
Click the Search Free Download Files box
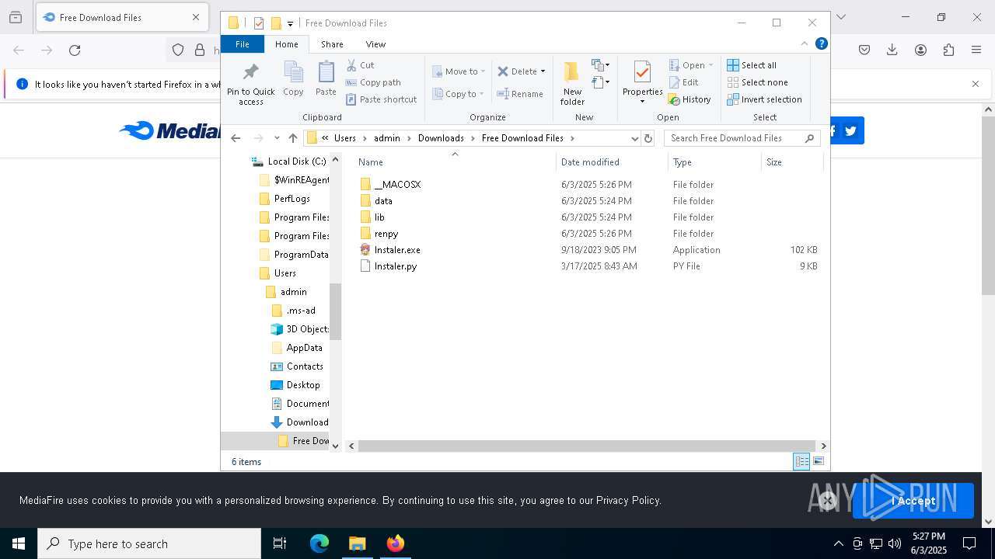pos(742,138)
